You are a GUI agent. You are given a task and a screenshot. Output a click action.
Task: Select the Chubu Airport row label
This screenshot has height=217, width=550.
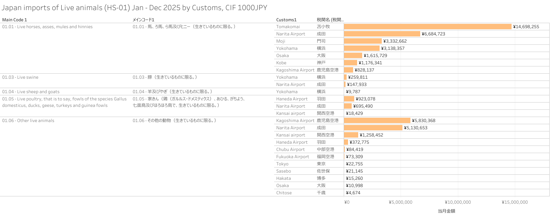[290, 149]
